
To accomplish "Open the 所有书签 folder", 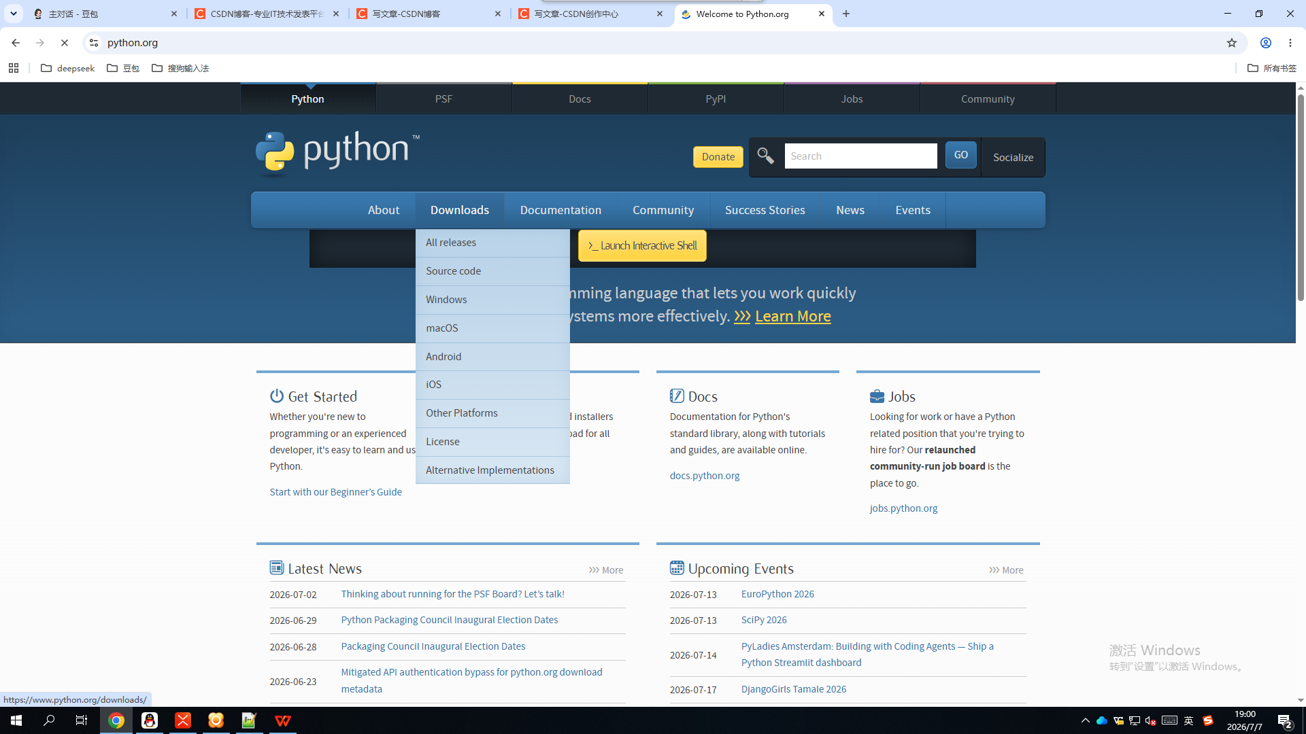I will pos(1272,68).
